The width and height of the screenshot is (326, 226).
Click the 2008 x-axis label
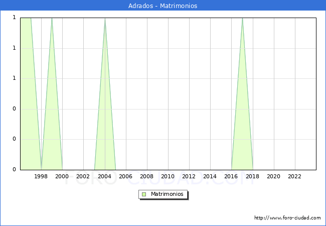click(x=147, y=176)
